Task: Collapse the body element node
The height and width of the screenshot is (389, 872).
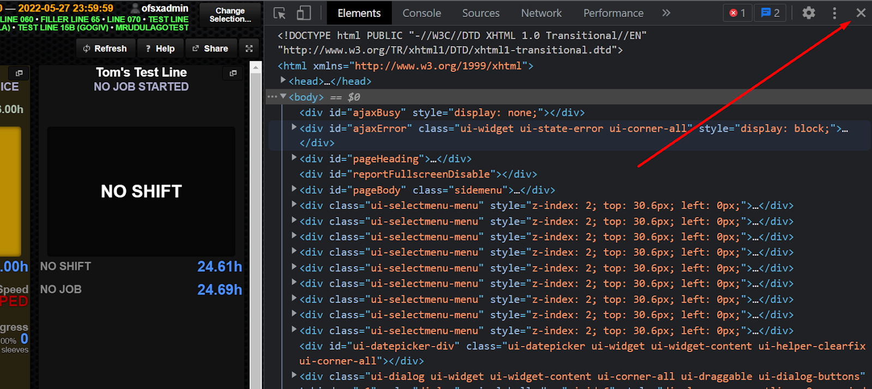Action: pyautogui.click(x=283, y=96)
